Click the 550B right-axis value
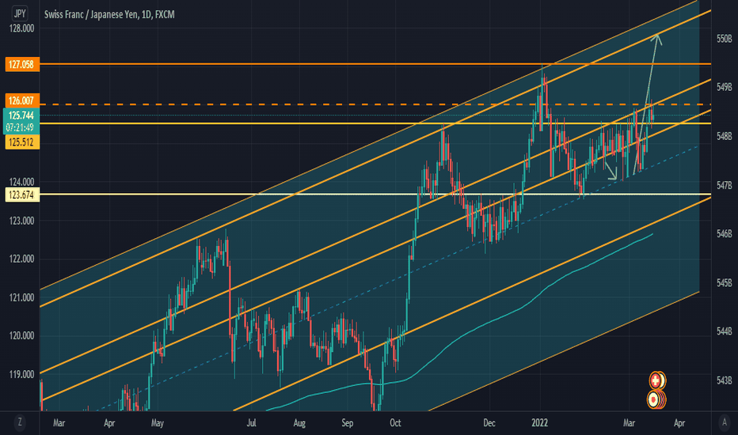The width and height of the screenshot is (738, 435). (724, 39)
